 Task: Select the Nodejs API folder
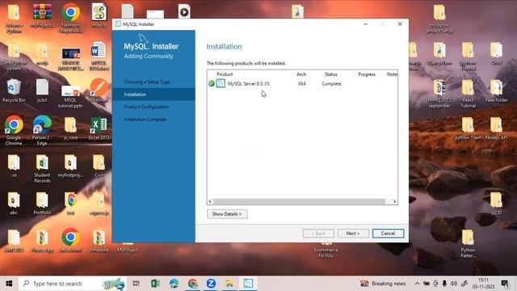click(x=496, y=129)
